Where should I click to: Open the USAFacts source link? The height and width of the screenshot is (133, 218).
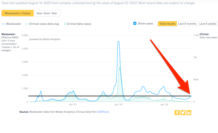click(103, 112)
